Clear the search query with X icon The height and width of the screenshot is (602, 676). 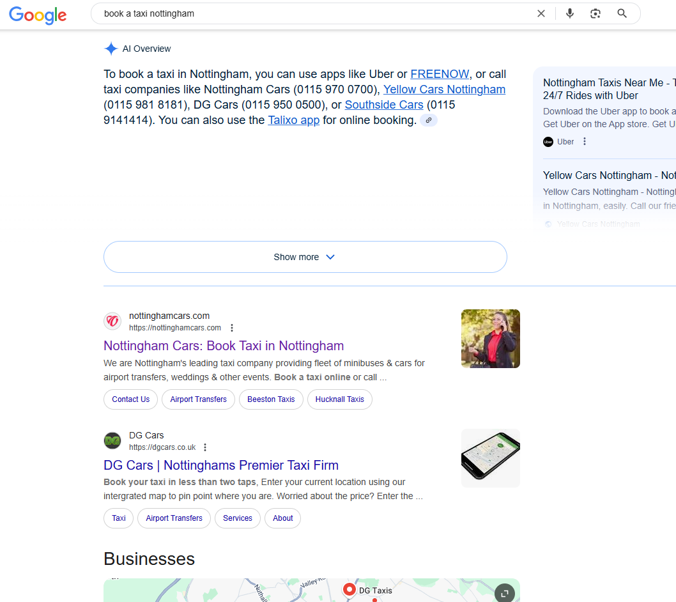coord(541,13)
